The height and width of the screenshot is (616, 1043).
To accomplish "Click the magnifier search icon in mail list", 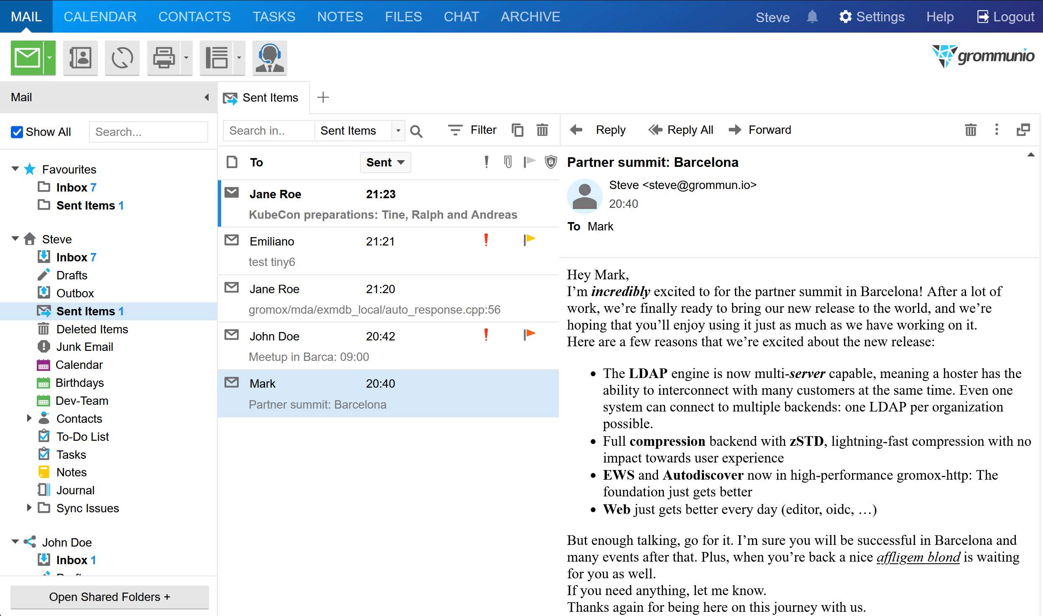I will pos(416,131).
